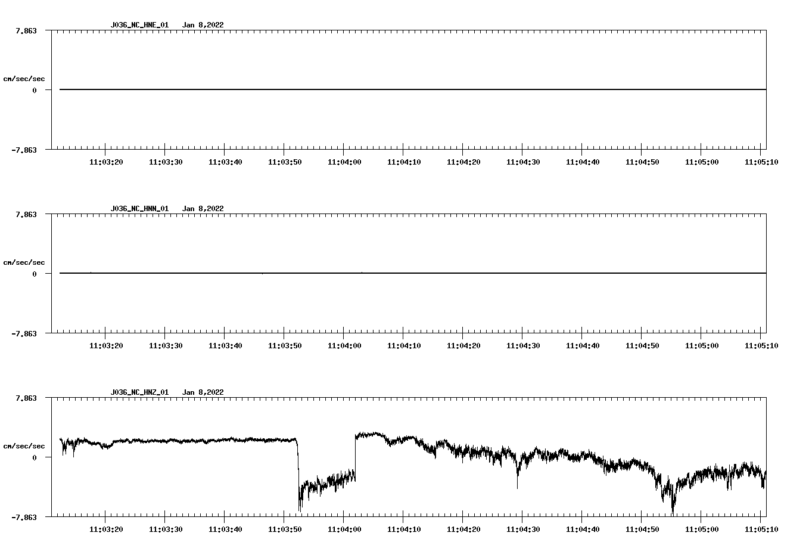Click 11:04:40 time label on HNN axis

pos(583,345)
